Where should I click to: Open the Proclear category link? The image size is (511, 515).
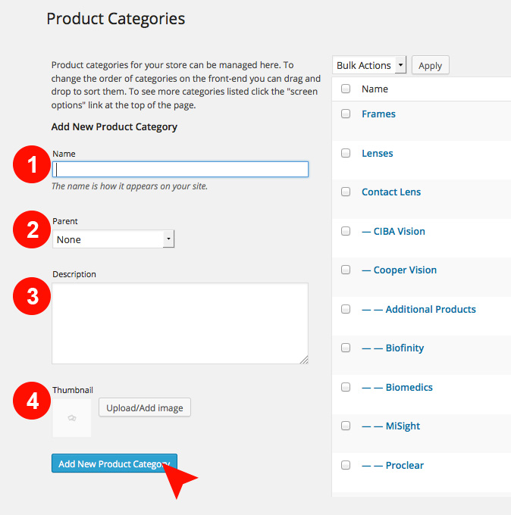[393, 465]
